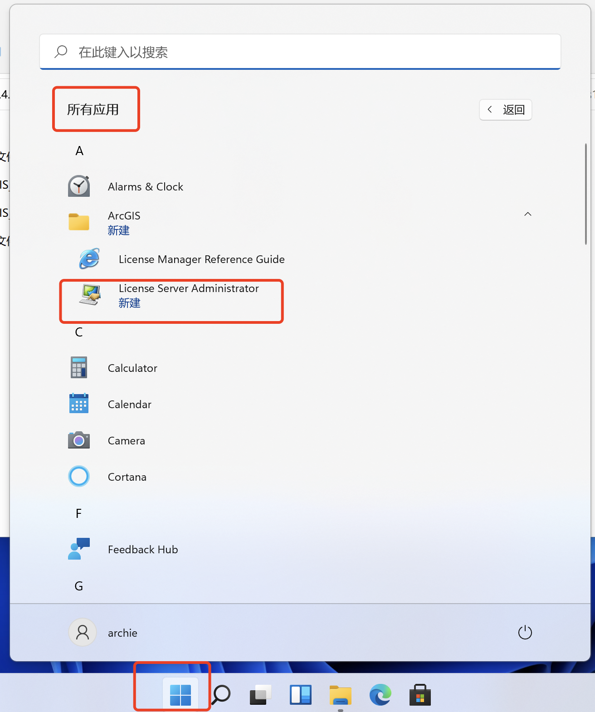
Task: Click the ArcGIS folder icon
Action: click(x=79, y=222)
